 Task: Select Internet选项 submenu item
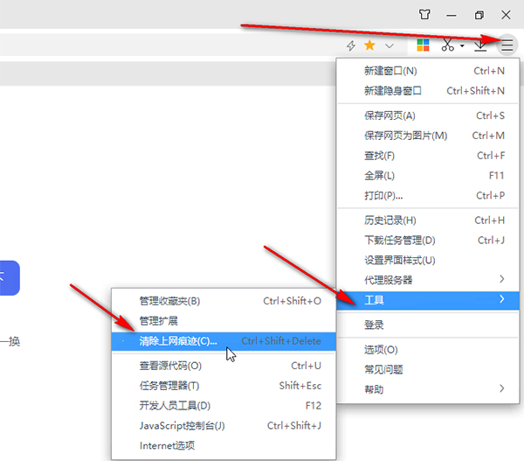click(x=224, y=445)
